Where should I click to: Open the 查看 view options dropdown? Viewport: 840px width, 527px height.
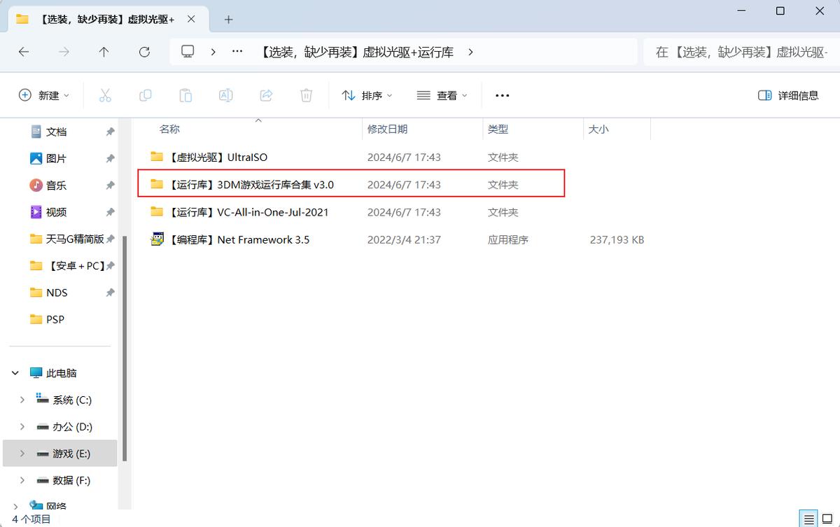tap(440, 95)
